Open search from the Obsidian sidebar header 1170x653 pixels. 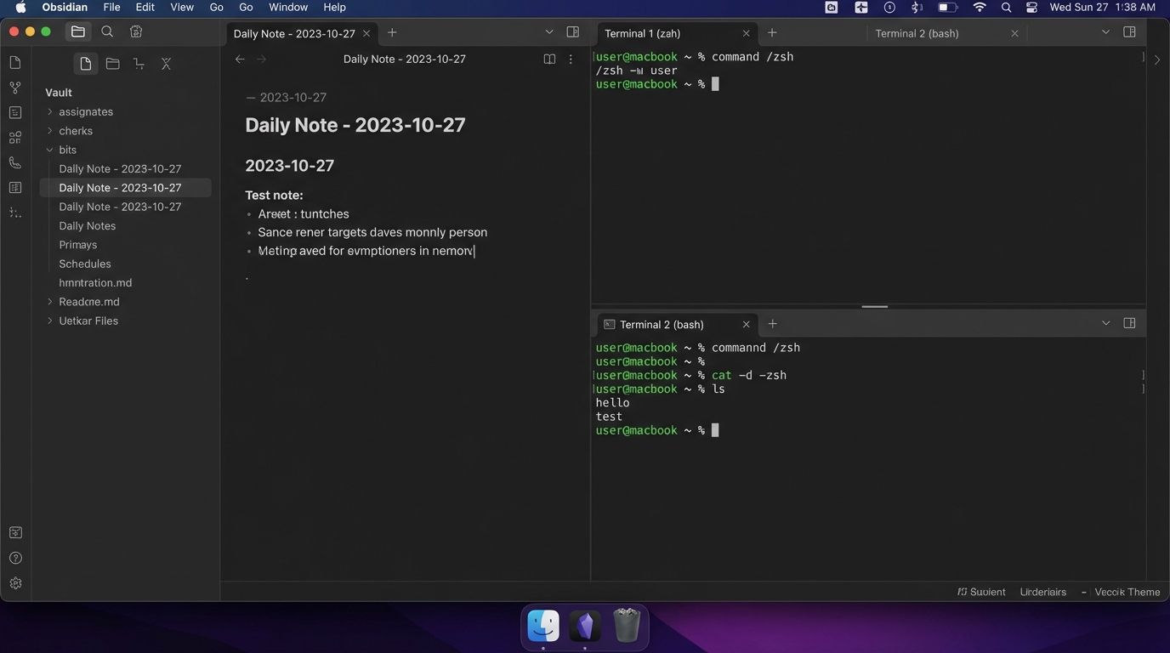[107, 31]
